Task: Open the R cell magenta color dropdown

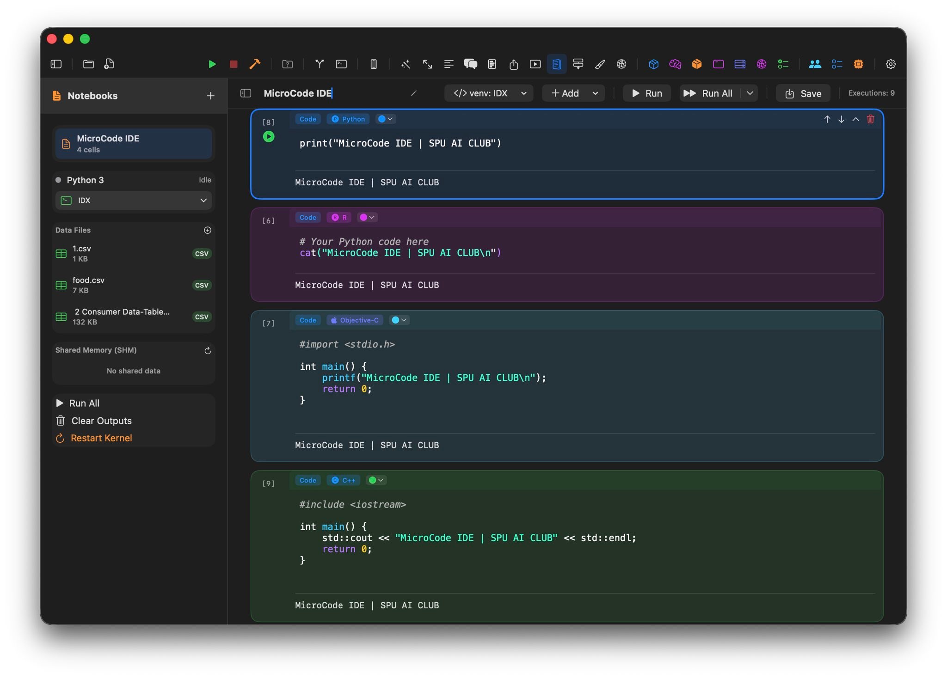Action: point(368,217)
